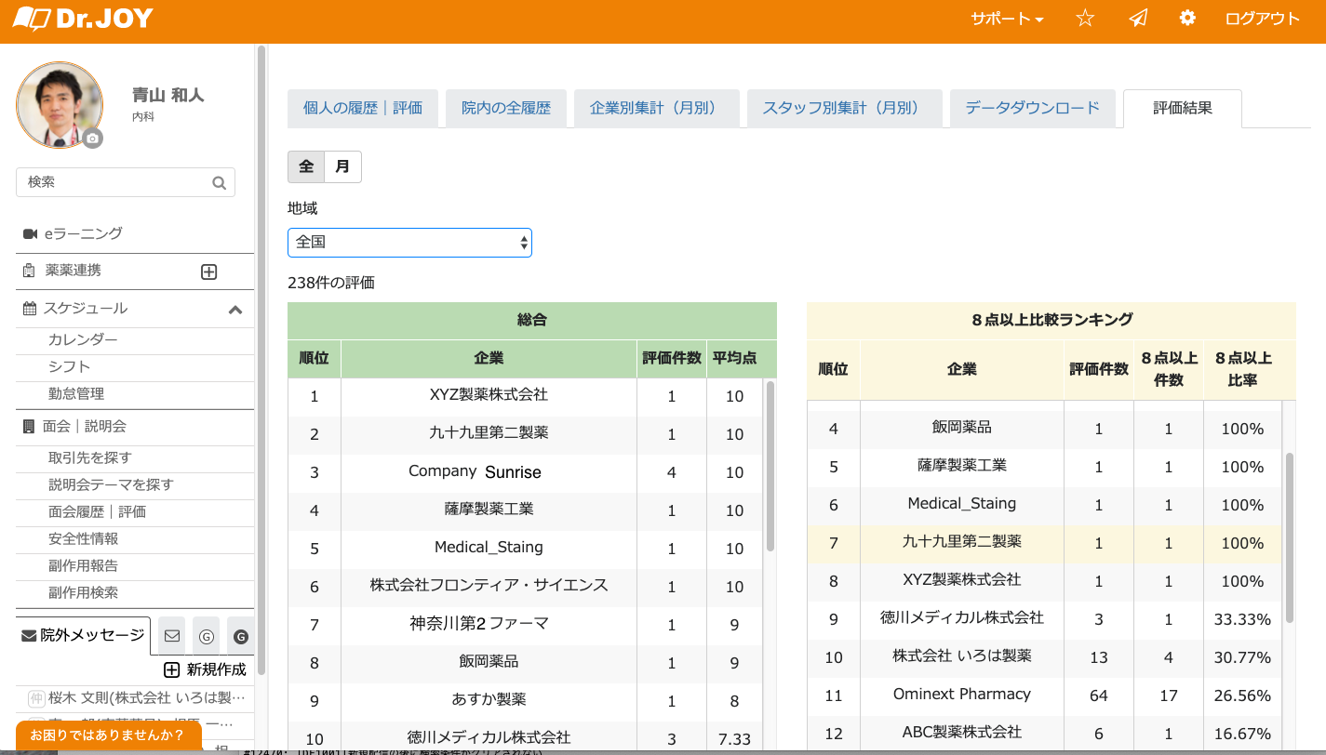Screen dimensions: 1326x755
Task: Click the paper plane send icon in header
Action: coord(1138,18)
